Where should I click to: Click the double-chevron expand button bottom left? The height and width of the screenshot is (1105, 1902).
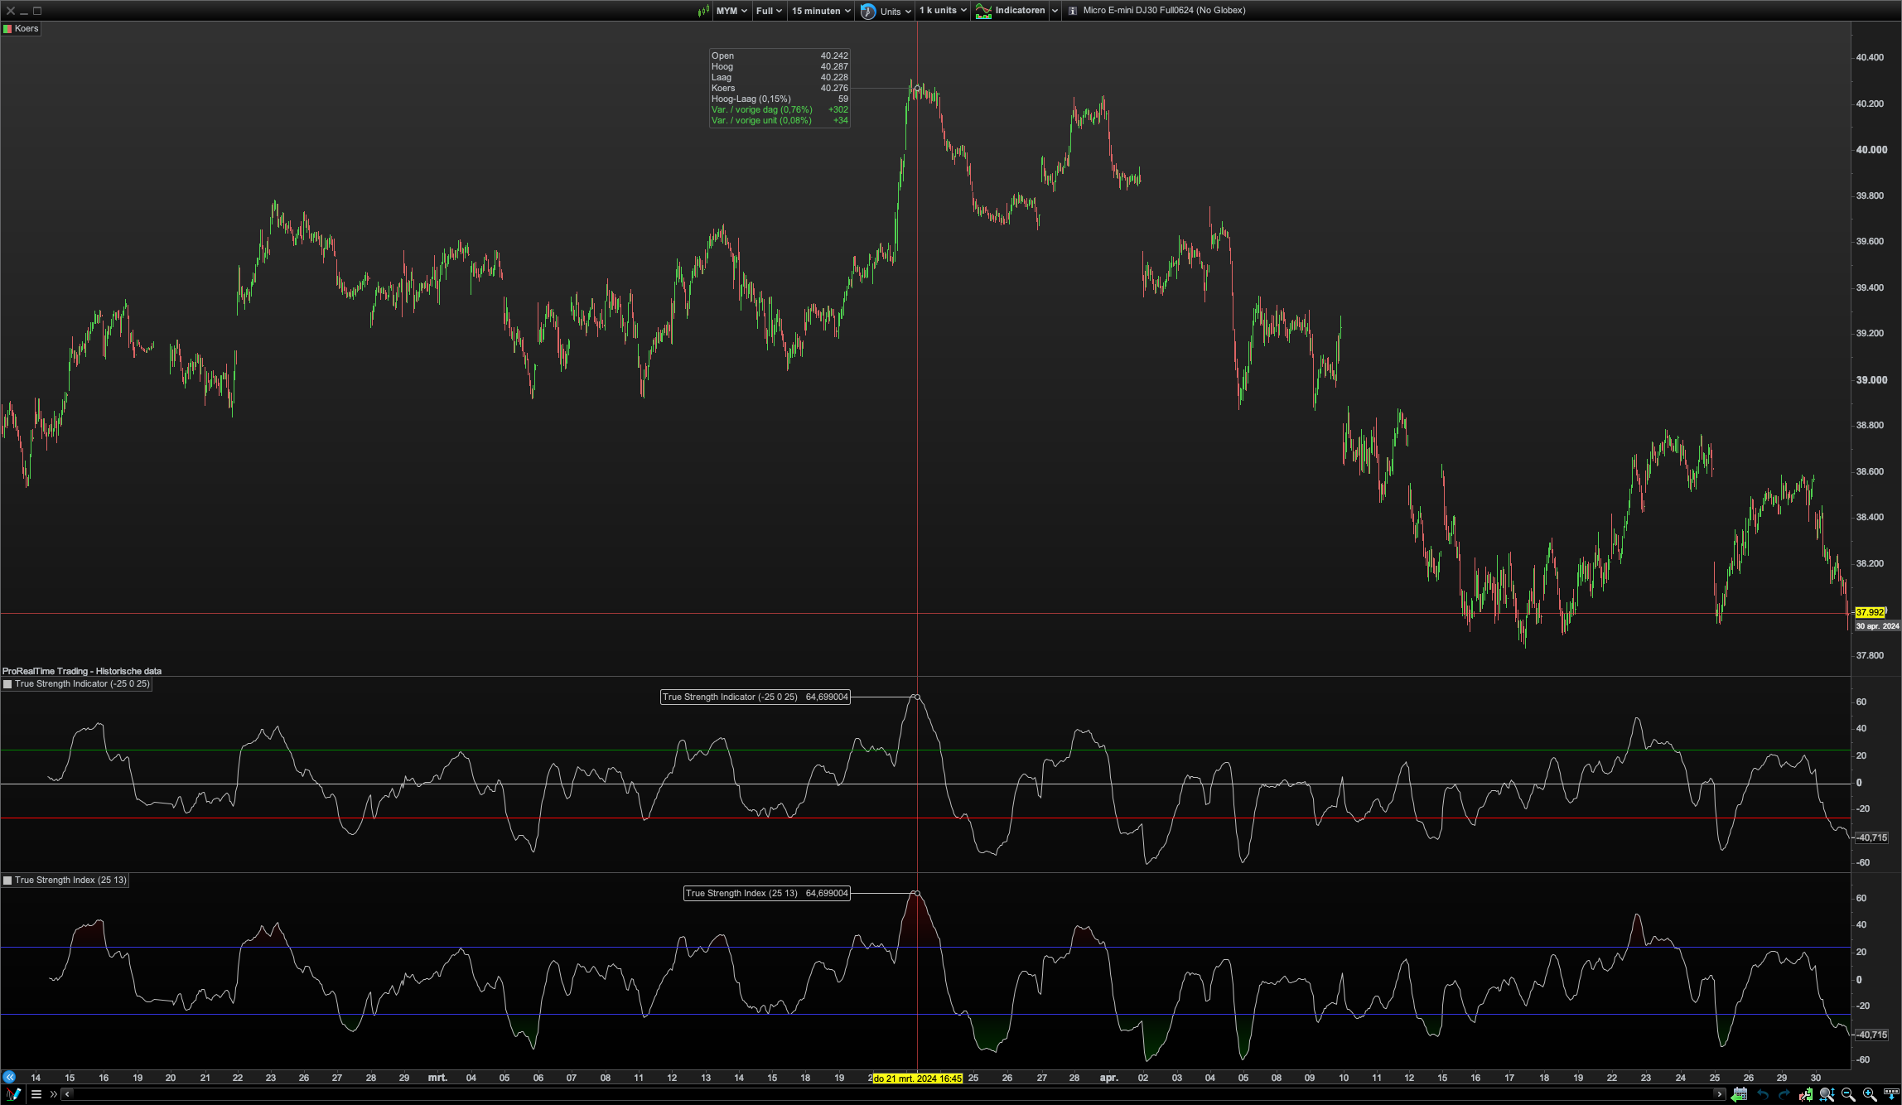tap(53, 1094)
